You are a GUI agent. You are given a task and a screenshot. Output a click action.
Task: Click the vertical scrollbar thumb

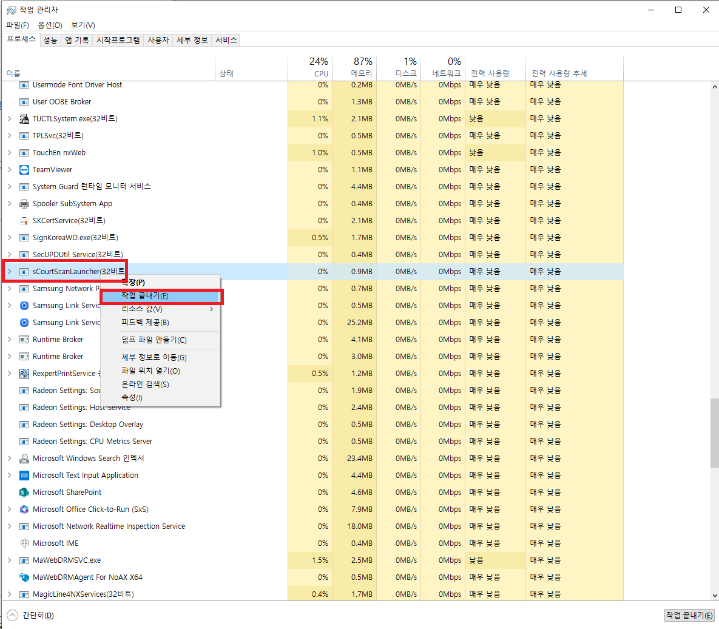click(714, 433)
